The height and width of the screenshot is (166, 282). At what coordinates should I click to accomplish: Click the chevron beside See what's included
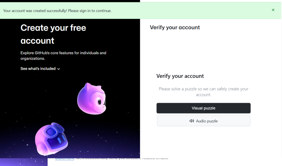pyautogui.click(x=59, y=69)
